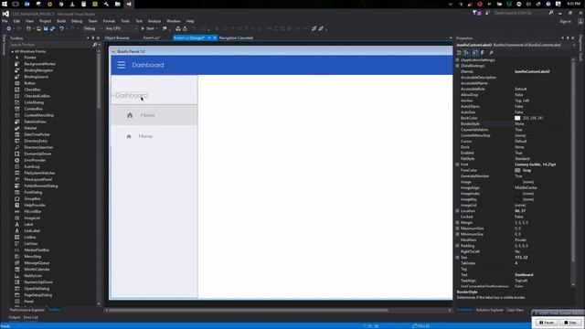The width and height of the screenshot is (585, 329).
Task: Click Sign in link
Action: 565,22
